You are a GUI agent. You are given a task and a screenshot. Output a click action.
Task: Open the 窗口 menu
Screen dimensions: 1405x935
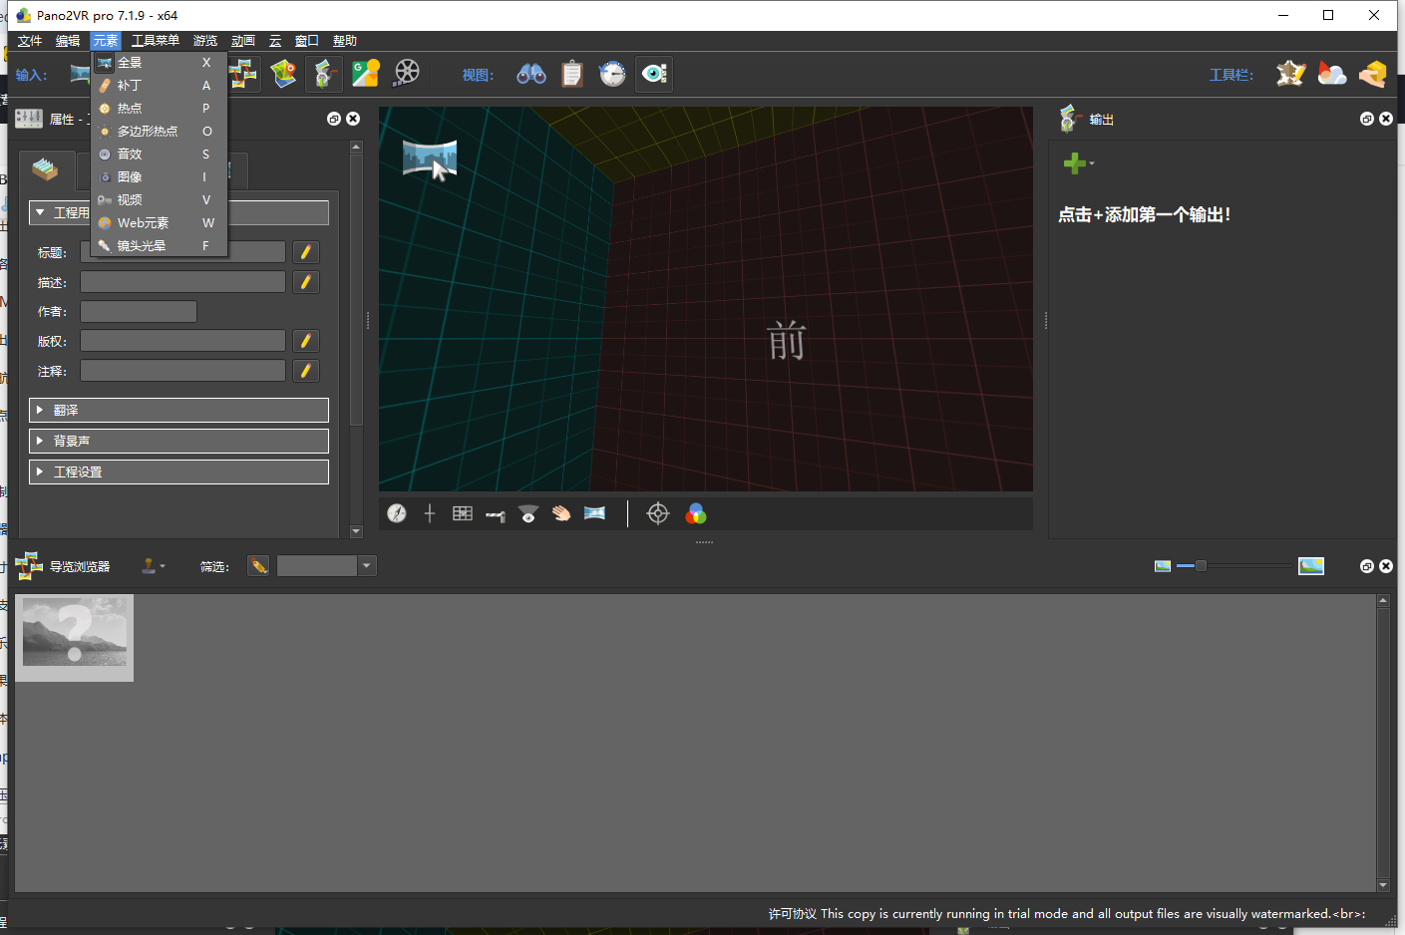307,41
